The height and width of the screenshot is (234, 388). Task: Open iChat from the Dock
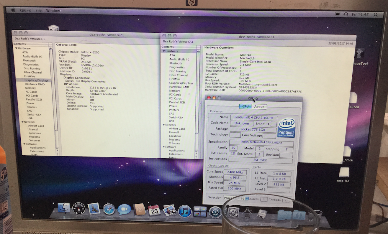click(124, 210)
